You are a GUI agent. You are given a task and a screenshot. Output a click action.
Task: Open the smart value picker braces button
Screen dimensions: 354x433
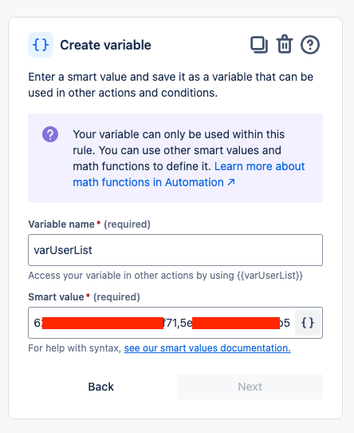308,323
